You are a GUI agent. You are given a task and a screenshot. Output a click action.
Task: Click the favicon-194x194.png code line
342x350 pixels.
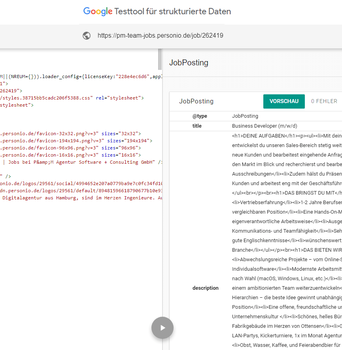76,141
